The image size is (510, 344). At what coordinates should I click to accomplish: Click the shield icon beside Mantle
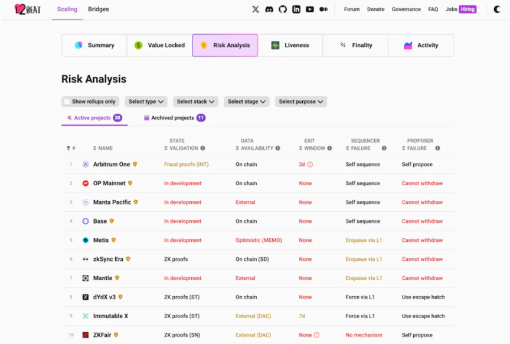[x=117, y=278]
